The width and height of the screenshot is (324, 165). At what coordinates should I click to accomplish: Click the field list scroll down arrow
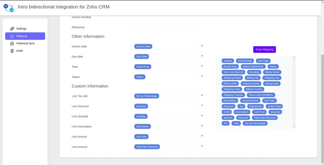(294, 127)
